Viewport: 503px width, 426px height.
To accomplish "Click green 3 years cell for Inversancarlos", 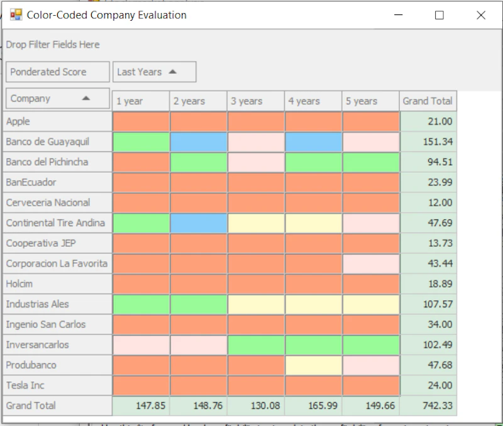I will [256, 344].
